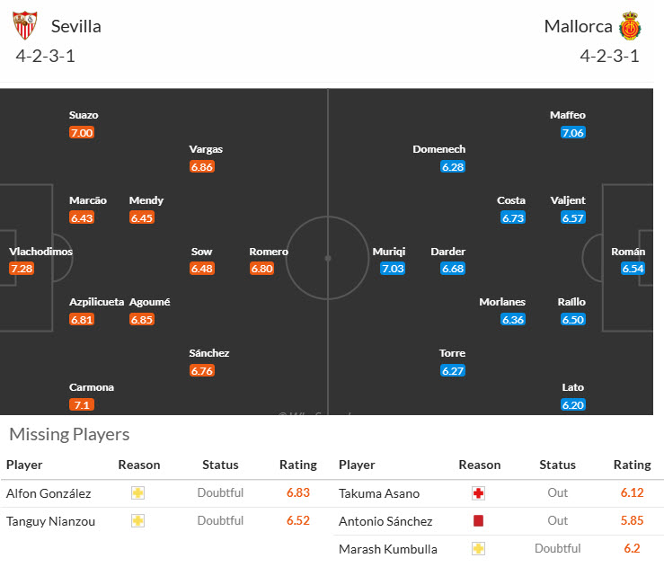Viewport: 664px width, 567px height.
Task: Click goalkeeper Román on the pitch
Action: pos(628,252)
